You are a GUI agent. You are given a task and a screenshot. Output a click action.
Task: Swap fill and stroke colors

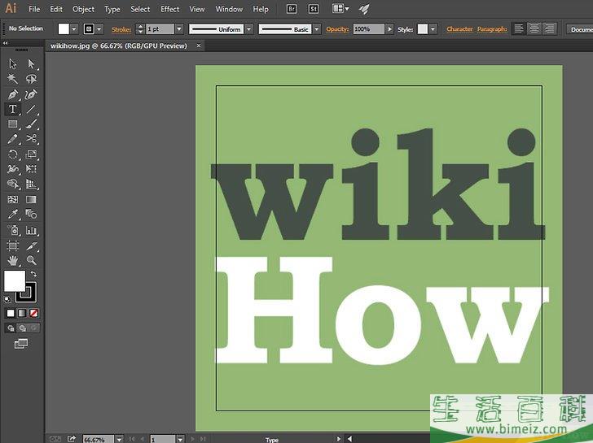click(33, 274)
